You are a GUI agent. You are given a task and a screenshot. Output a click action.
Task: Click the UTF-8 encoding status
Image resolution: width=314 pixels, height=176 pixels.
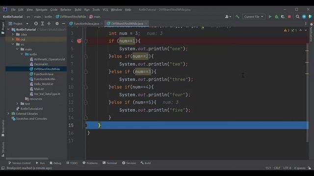coord(287,168)
